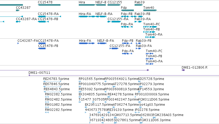219x124 pixels.
Task: Click EST IP02278.5prime
Action: click(137, 112)
